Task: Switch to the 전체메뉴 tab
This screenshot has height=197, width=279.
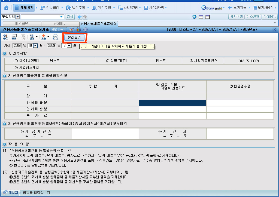Action: click(x=60, y=24)
